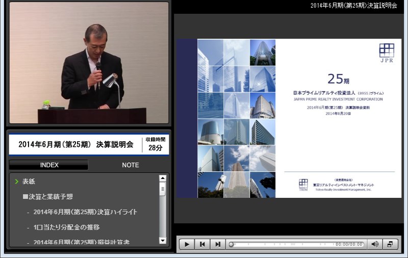408x258 pixels.
Task: Click the presentation slide cover image
Action: [289, 118]
